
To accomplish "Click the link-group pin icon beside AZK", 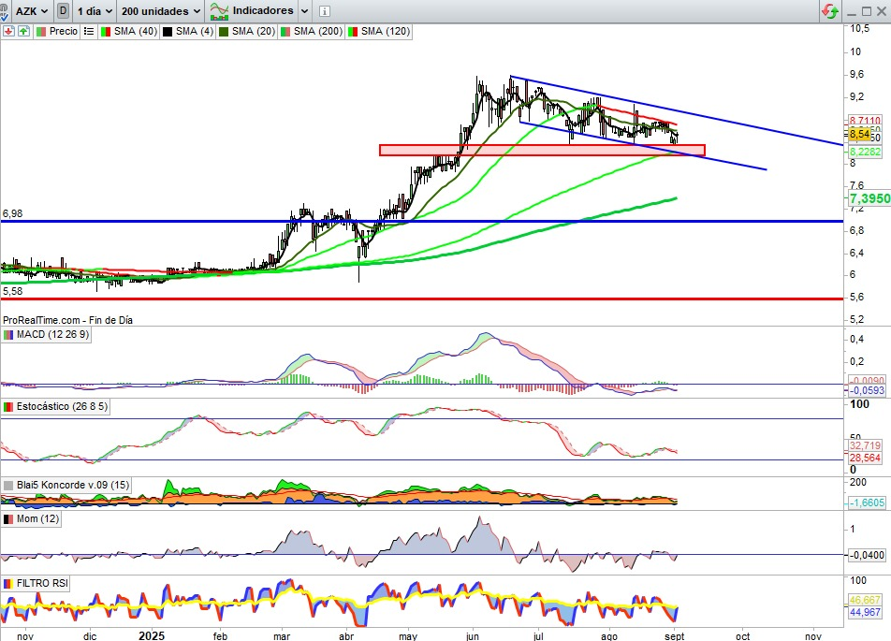I will [x=4, y=11].
